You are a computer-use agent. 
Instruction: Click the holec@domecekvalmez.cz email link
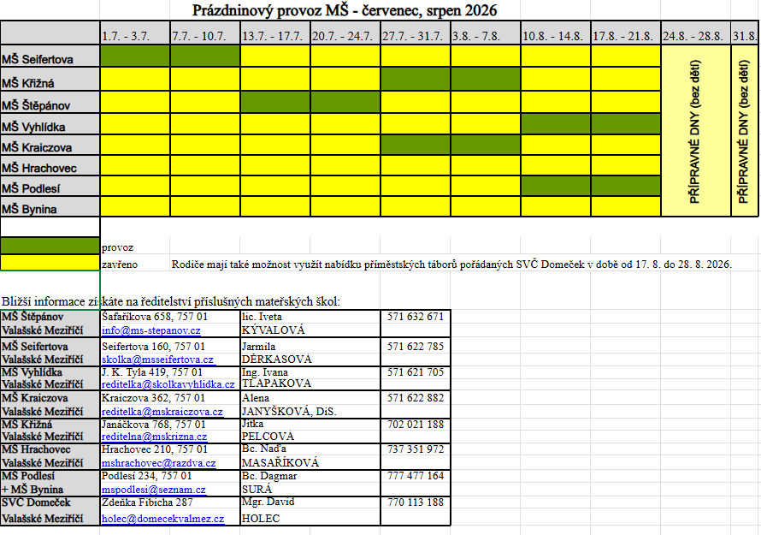[x=162, y=519]
